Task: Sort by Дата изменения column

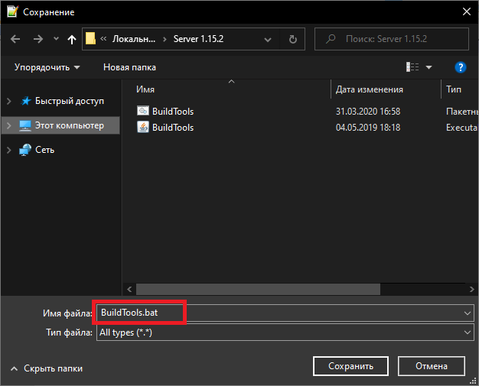Action: pos(370,89)
